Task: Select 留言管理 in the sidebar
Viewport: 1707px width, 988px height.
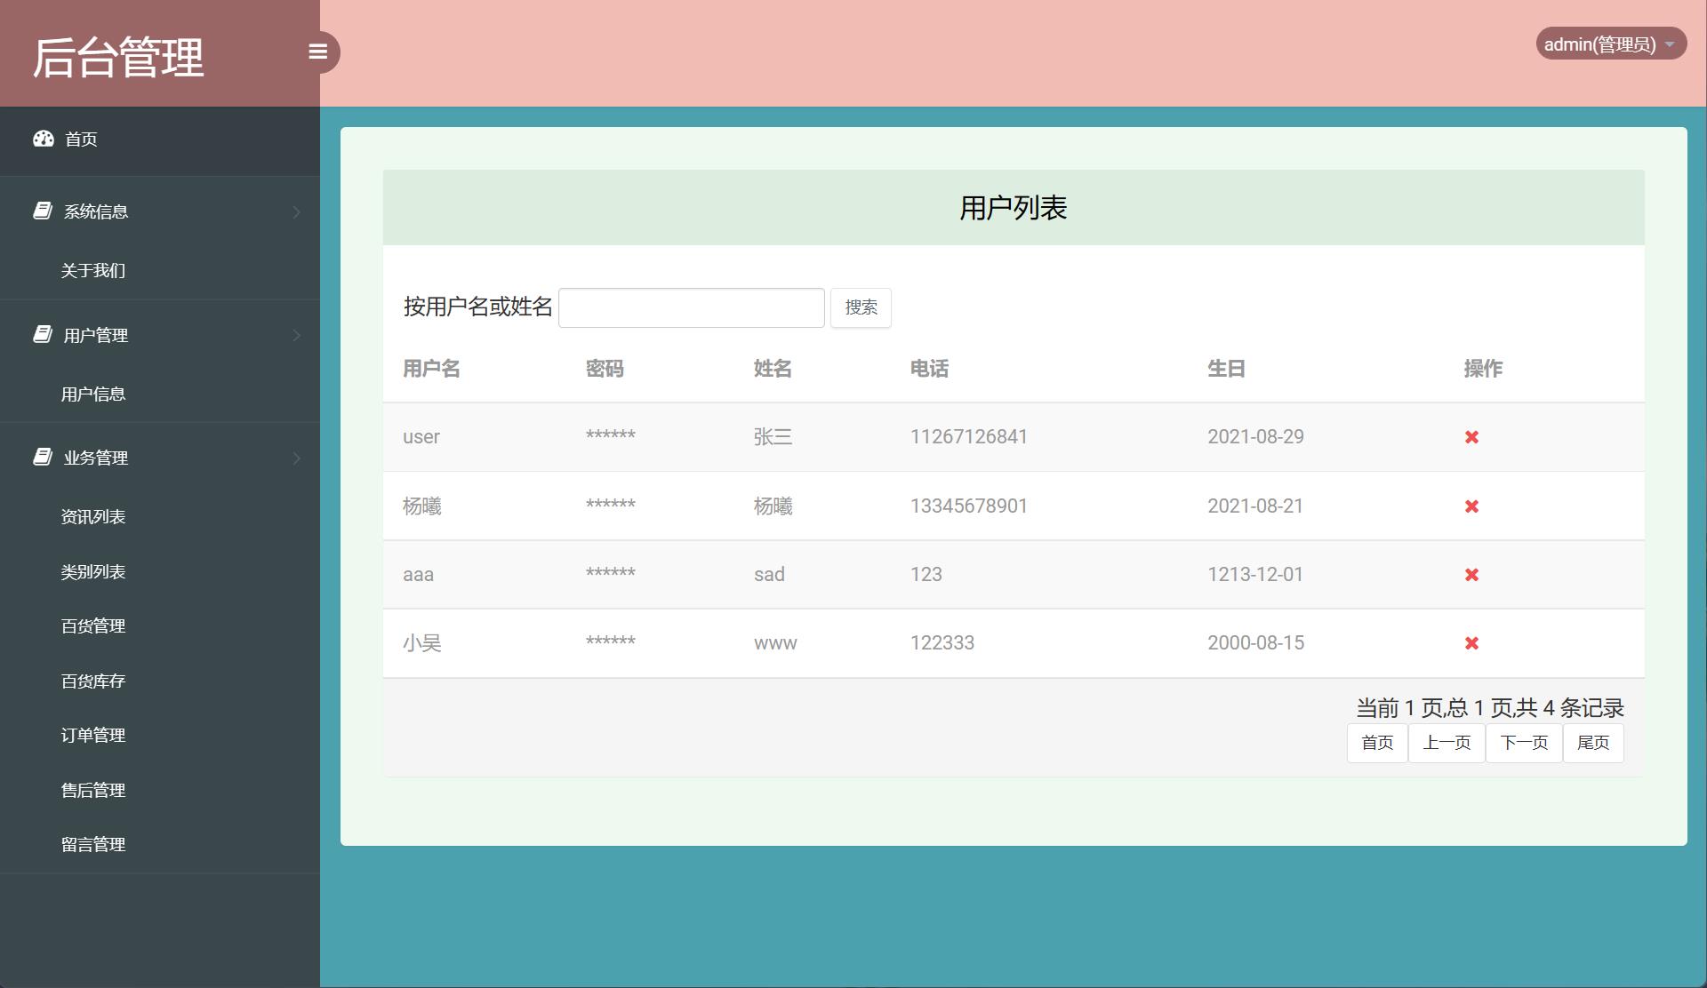Action: (92, 844)
